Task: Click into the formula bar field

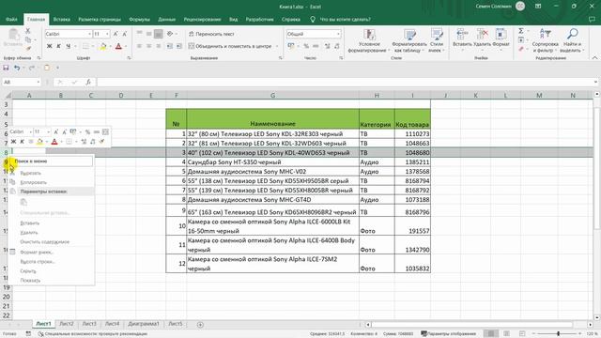Action: [345, 82]
